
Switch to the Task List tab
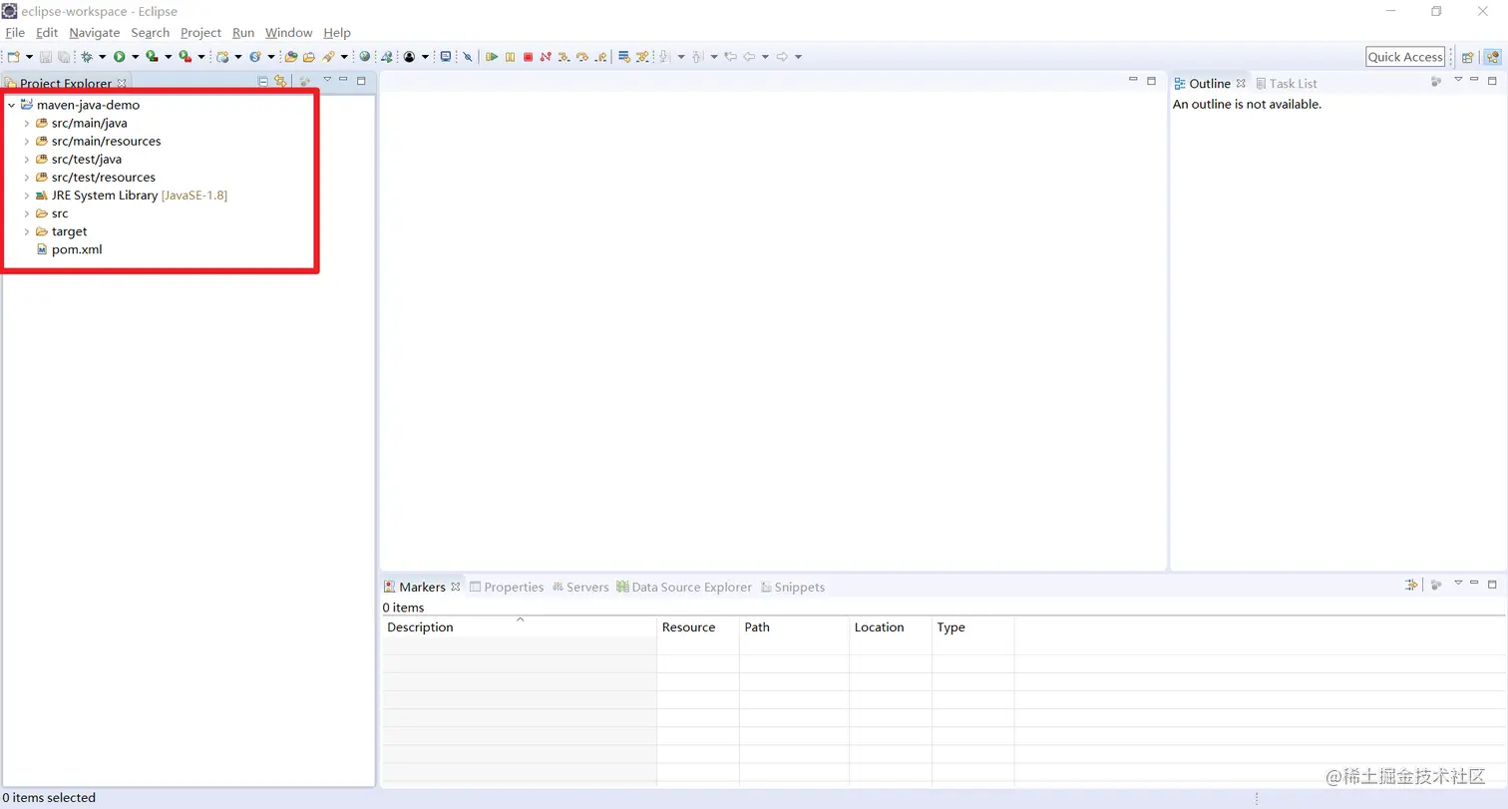(x=1287, y=84)
